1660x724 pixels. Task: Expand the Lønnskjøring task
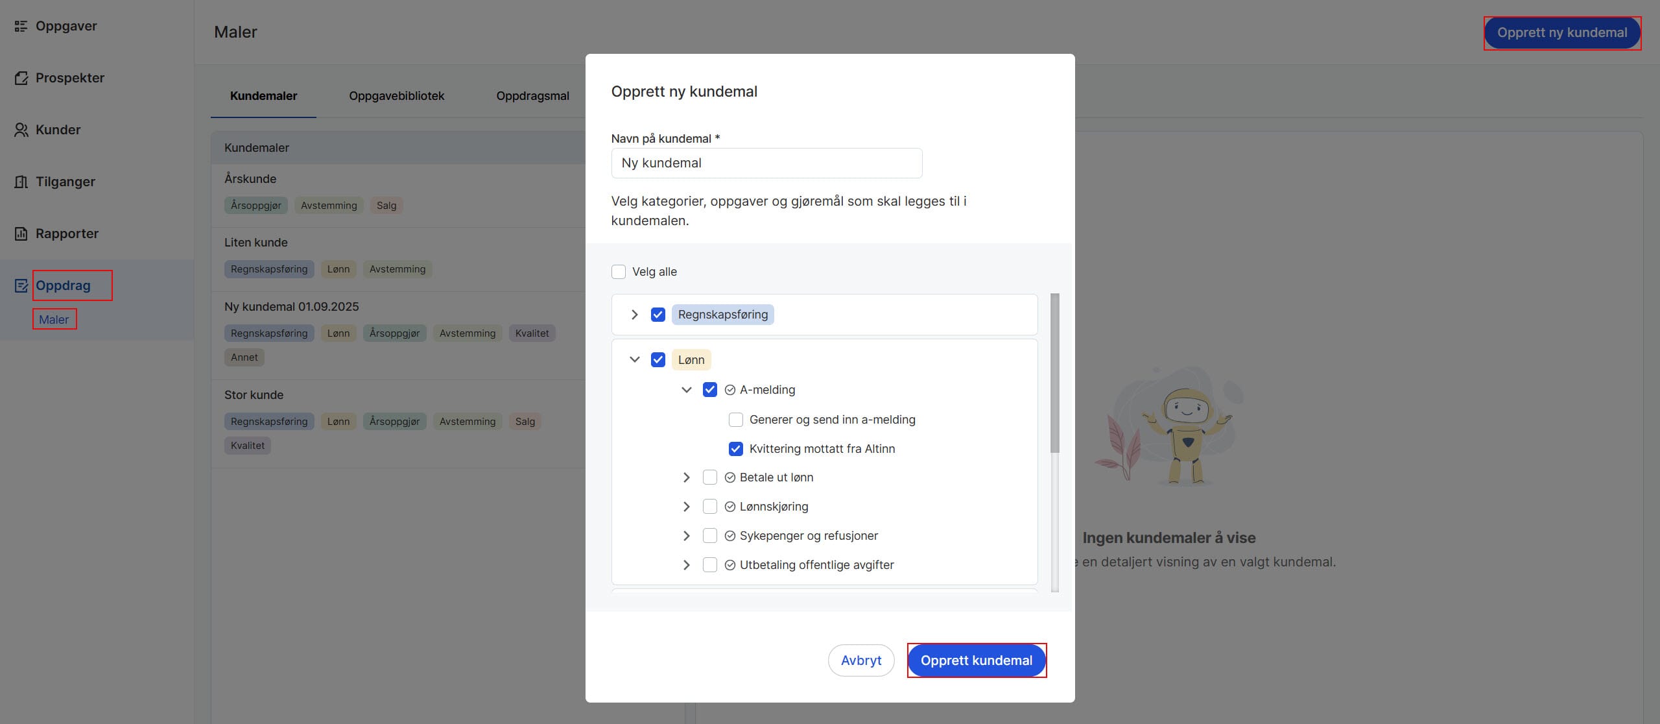click(x=687, y=507)
